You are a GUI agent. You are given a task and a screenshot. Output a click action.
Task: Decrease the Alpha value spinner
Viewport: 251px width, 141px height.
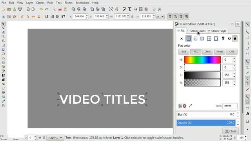[x=234, y=84]
